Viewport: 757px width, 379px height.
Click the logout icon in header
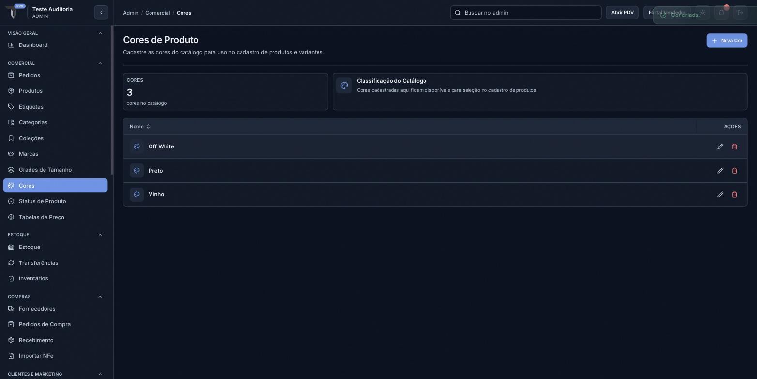click(740, 13)
